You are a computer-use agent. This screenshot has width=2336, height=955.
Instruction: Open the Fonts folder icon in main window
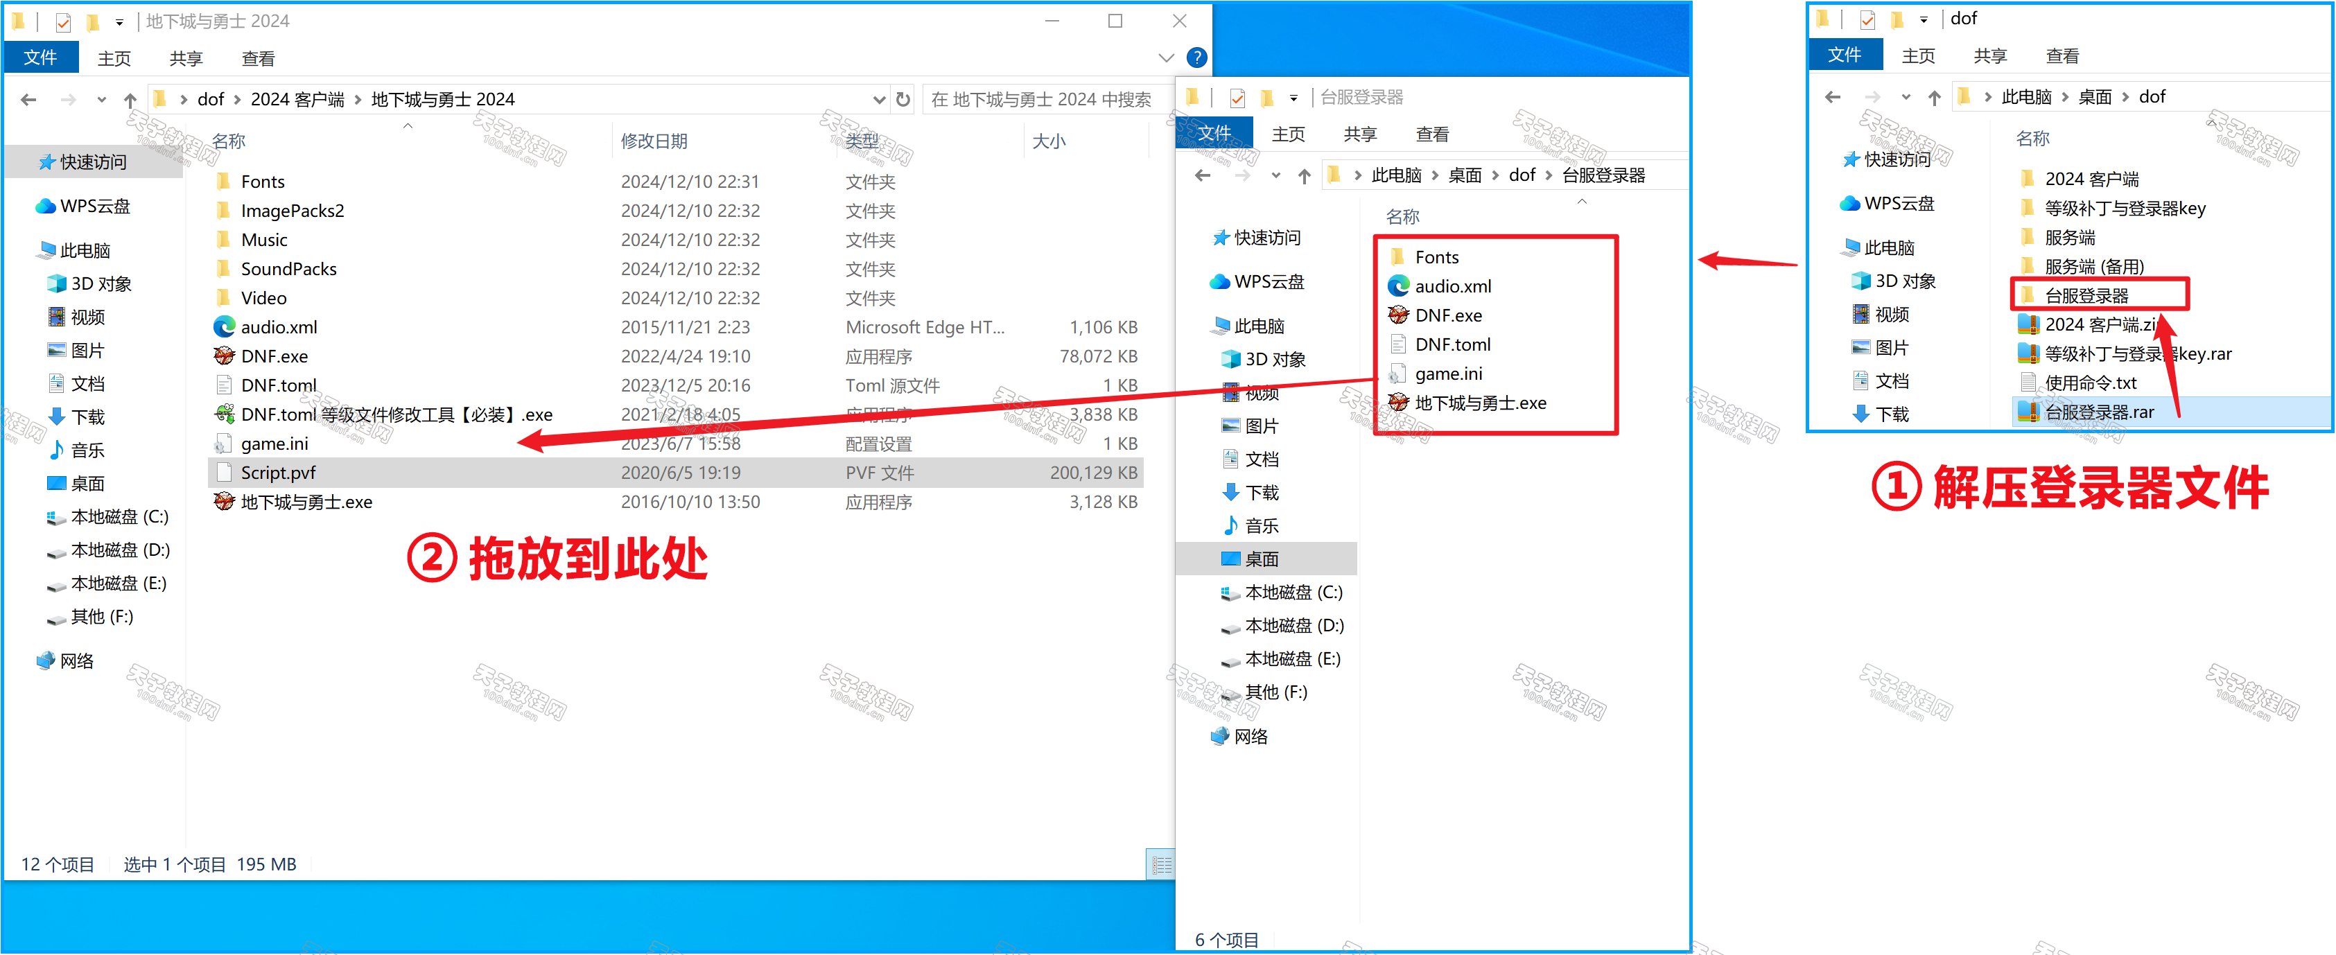click(x=224, y=182)
